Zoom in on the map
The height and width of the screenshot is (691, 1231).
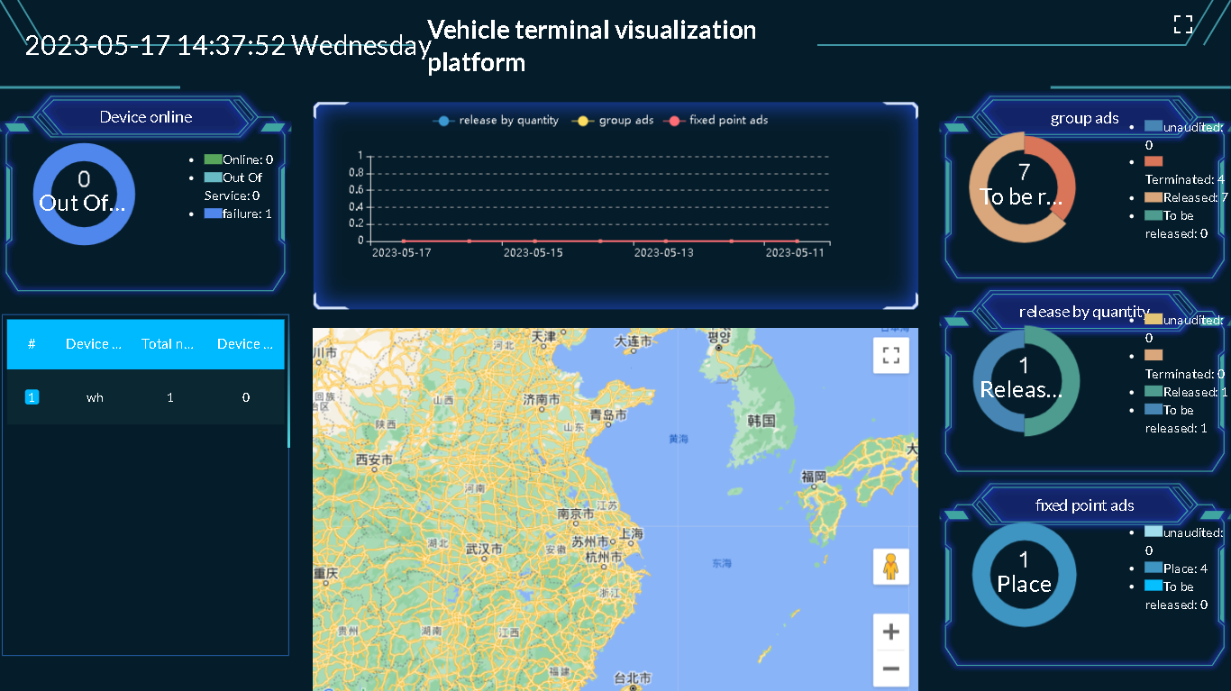coord(890,632)
